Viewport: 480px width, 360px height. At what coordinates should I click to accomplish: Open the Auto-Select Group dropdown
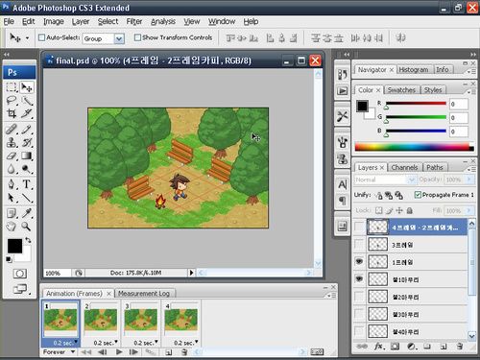[x=119, y=38]
